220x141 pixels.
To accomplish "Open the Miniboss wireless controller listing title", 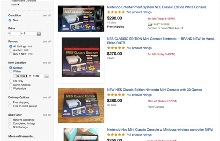I will pyautogui.click(x=160, y=130).
